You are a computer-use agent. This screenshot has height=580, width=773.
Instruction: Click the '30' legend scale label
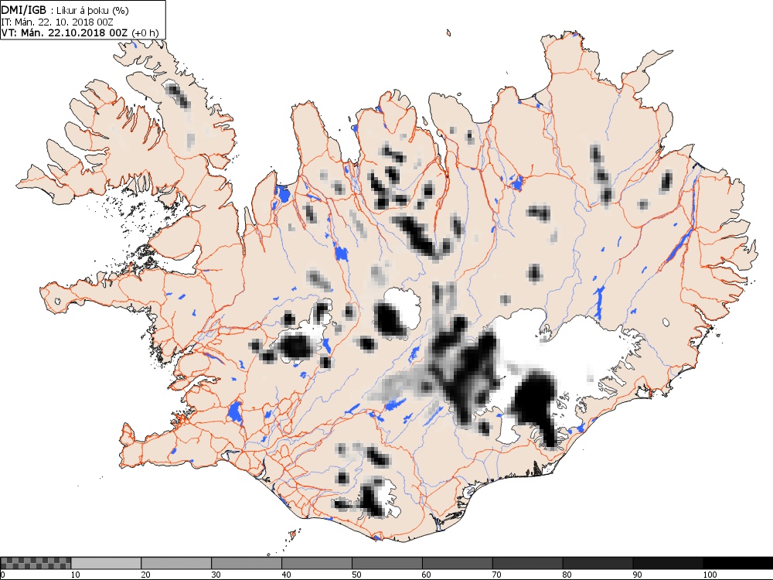click(x=216, y=575)
